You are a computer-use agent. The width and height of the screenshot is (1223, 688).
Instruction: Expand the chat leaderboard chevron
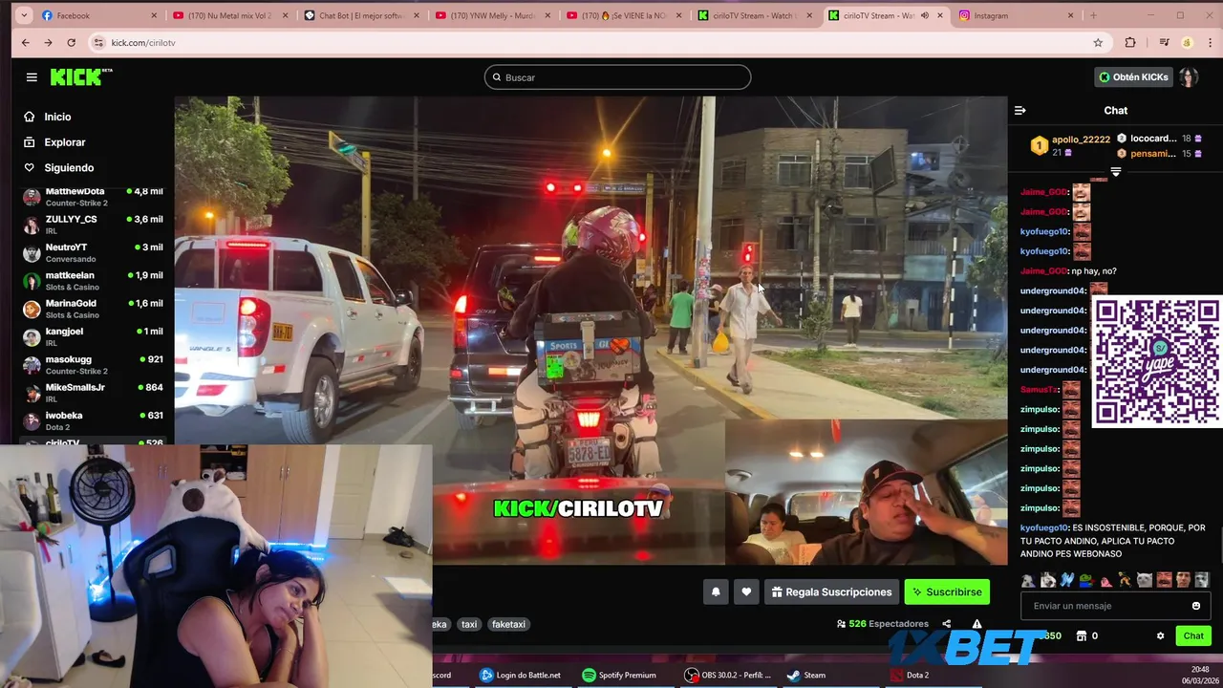click(1115, 172)
